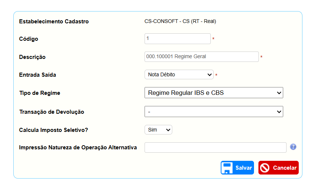
Task: Click the Calcula Imposto Seletivo? label
Action: tap(53, 130)
